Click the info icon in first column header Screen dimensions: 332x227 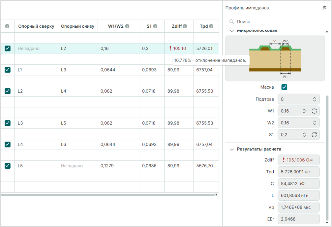pyautogui.click(x=7, y=26)
